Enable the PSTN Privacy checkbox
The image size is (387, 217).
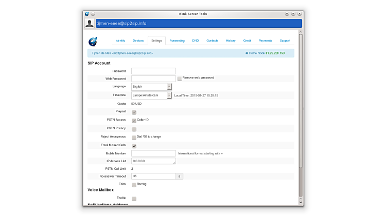click(134, 129)
